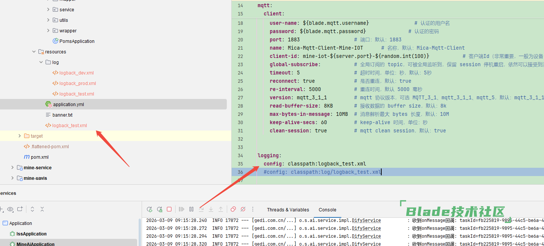Viewport: 544px width, 246px height.
Task: Expand all services tree nodes
Action: click(32, 209)
